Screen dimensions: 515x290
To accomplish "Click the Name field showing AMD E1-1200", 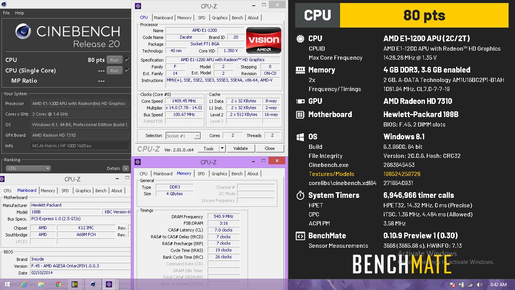I will 205,30.
